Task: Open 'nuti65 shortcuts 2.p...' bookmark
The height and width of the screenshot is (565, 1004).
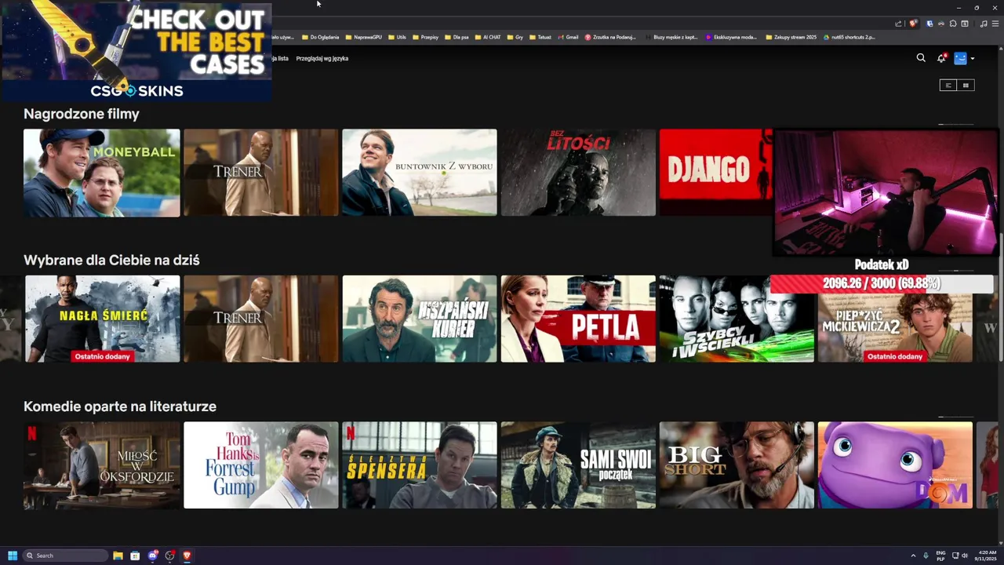Action: 849,37
